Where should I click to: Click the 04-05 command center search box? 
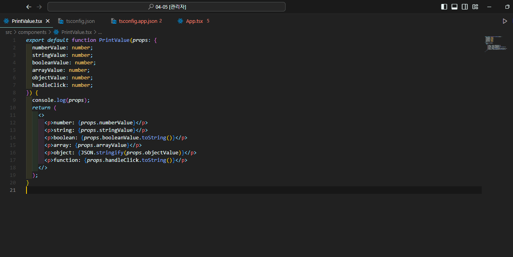coord(167,7)
